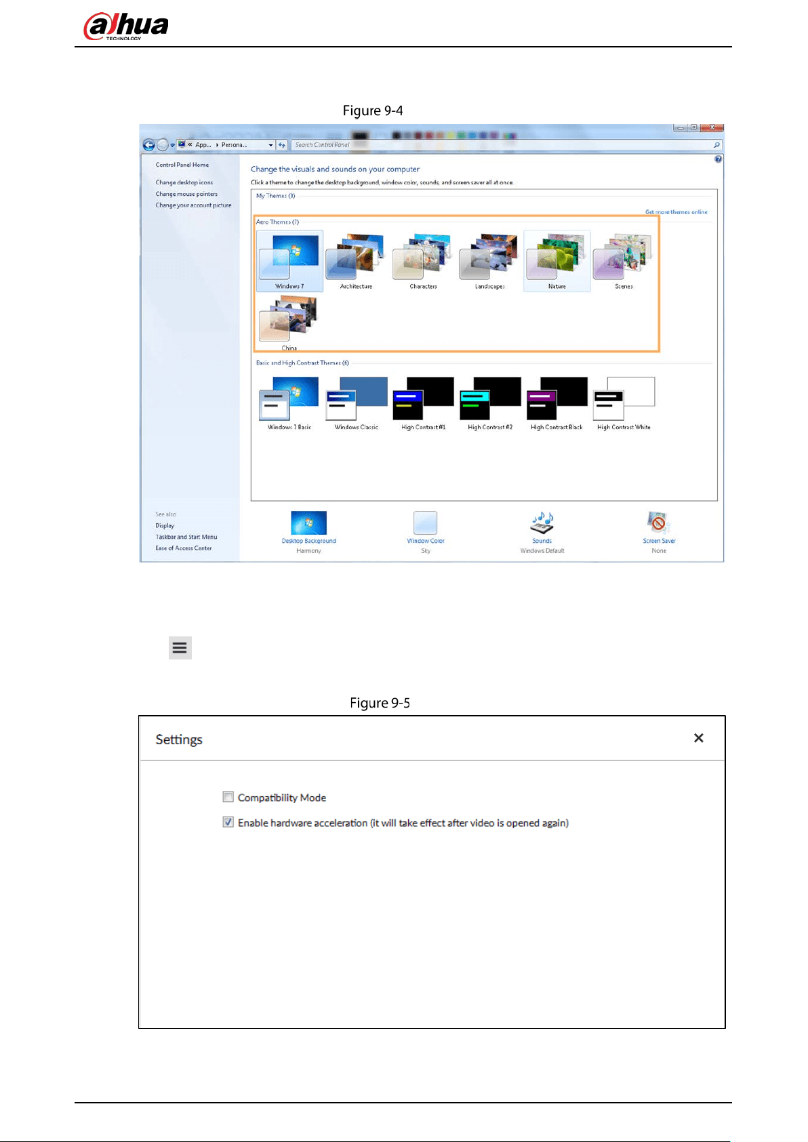This screenshot has width=808, height=1142.
Task: Apply the High Contrast White theme
Action: (x=624, y=403)
